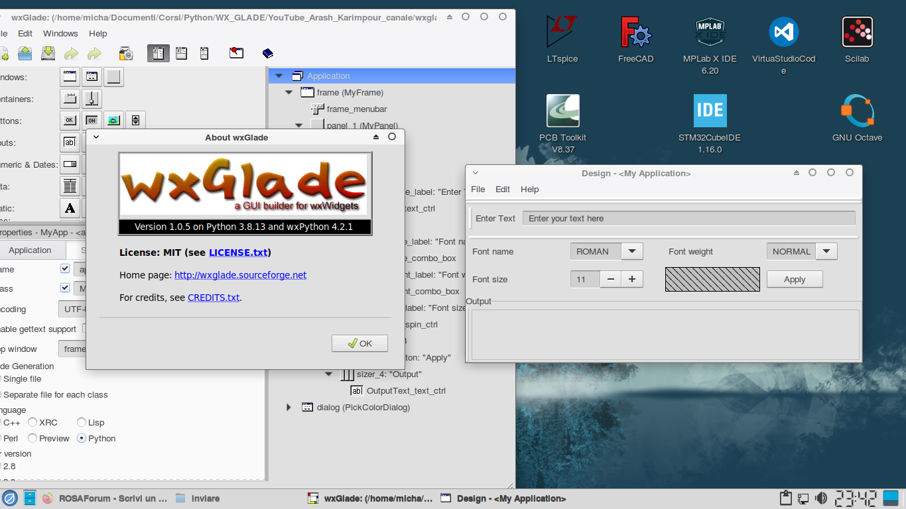Click the Enter your text here field
This screenshot has width=906, height=509.
pyautogui.click(x=689, y=218)
